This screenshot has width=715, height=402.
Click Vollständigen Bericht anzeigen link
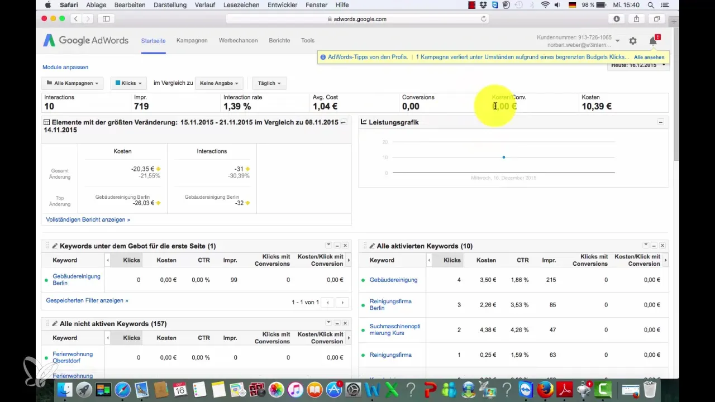pos(88,219)
